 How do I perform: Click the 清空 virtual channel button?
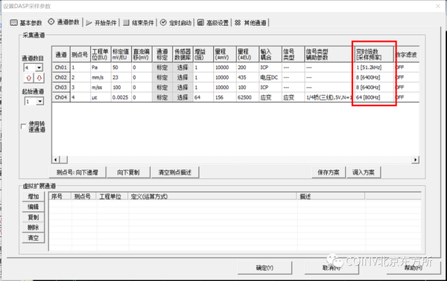[34, 238]
